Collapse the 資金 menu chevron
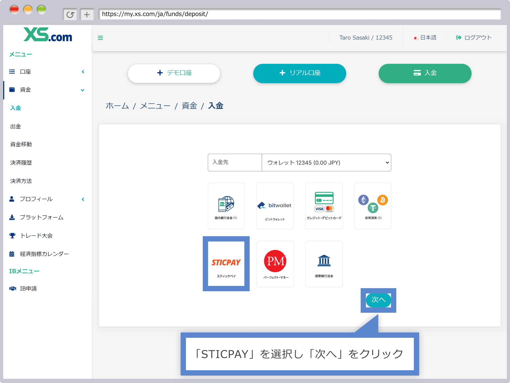This screenshot has height=383, width=510. [x=83, y=90]
